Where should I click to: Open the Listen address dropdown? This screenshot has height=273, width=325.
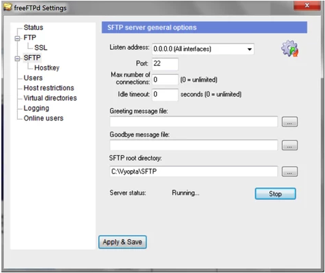[249, 49]
